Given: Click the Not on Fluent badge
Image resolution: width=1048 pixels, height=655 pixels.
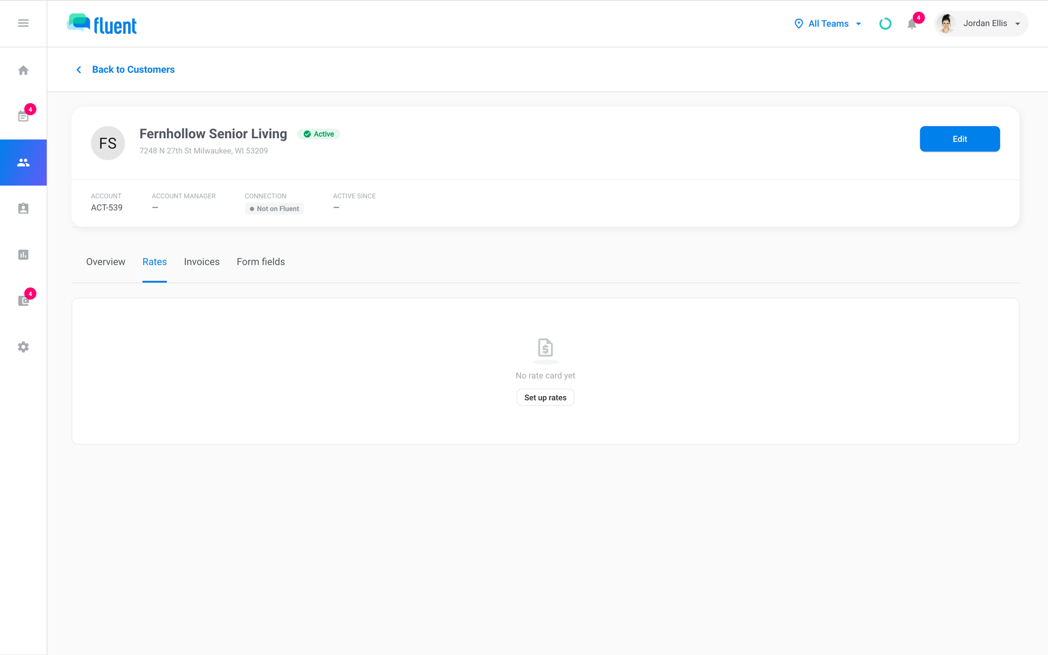Looking at the screenshot, I should [274, 209].
